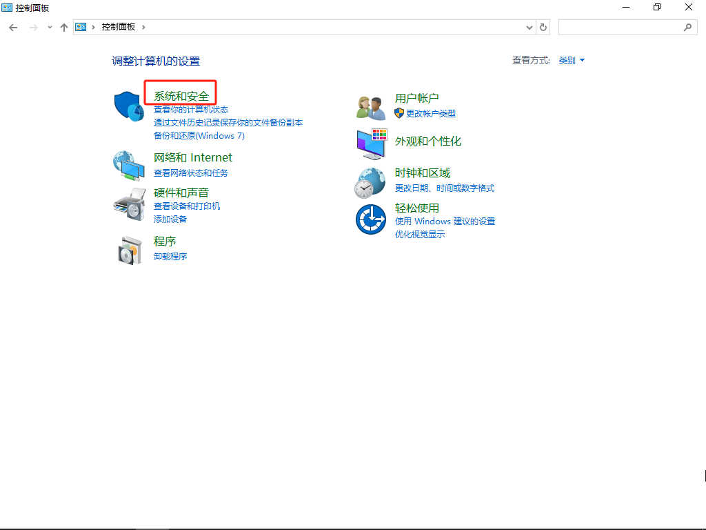Click the back navigation arrow
Image resolution: width=706 pixels, height=530 pixels.
(x=13, y=27)
